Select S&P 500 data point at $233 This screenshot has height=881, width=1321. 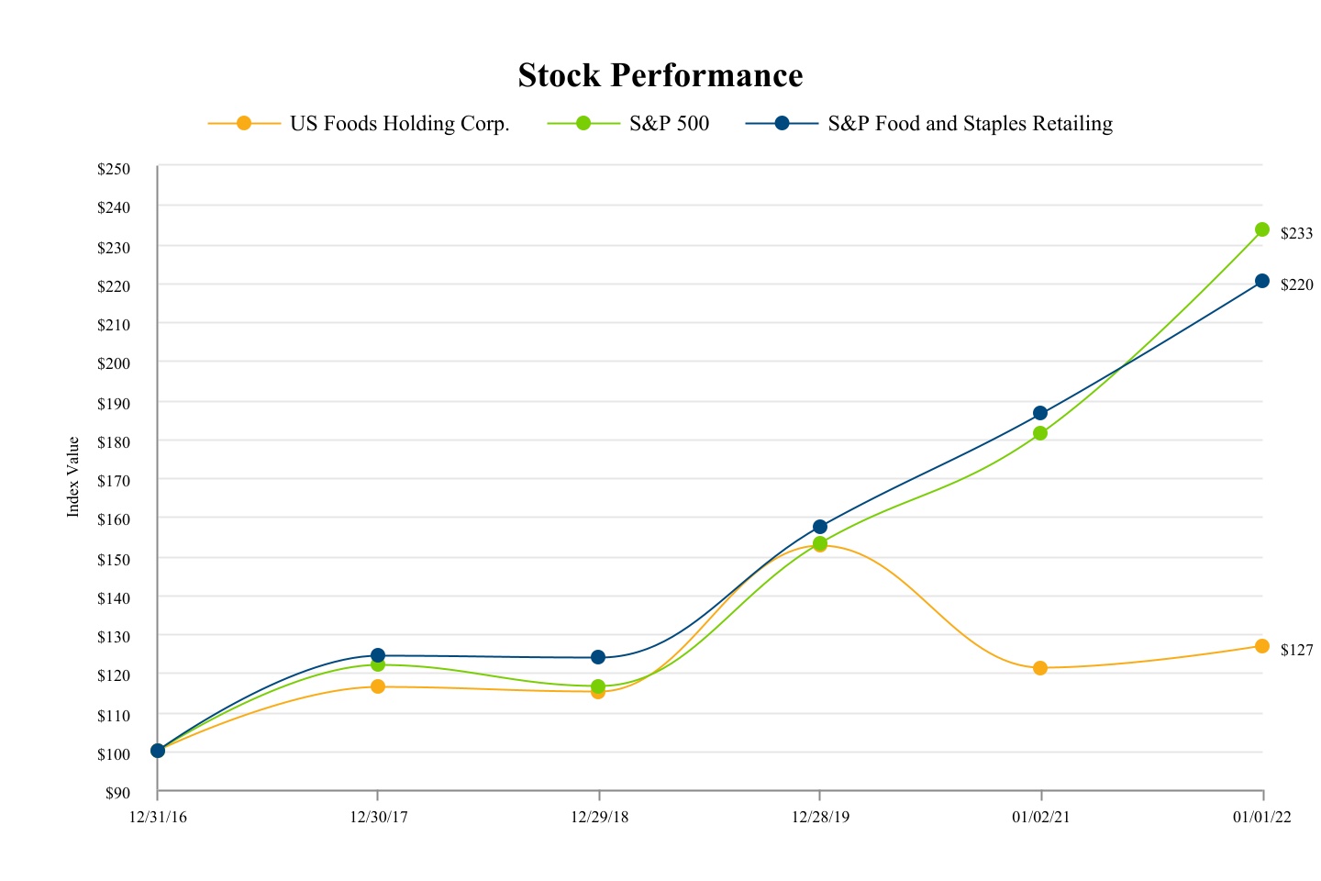1262,229
